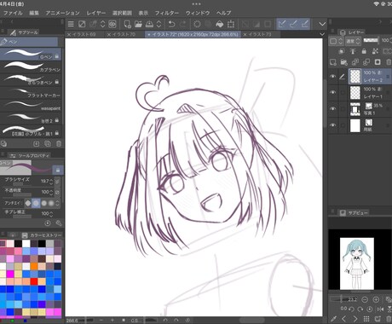Open the アニメーション menu

pyautogui.click(x=63, y=13)
